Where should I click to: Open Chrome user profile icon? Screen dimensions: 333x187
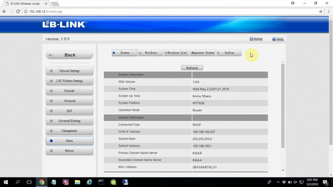(x=293, y=3)
